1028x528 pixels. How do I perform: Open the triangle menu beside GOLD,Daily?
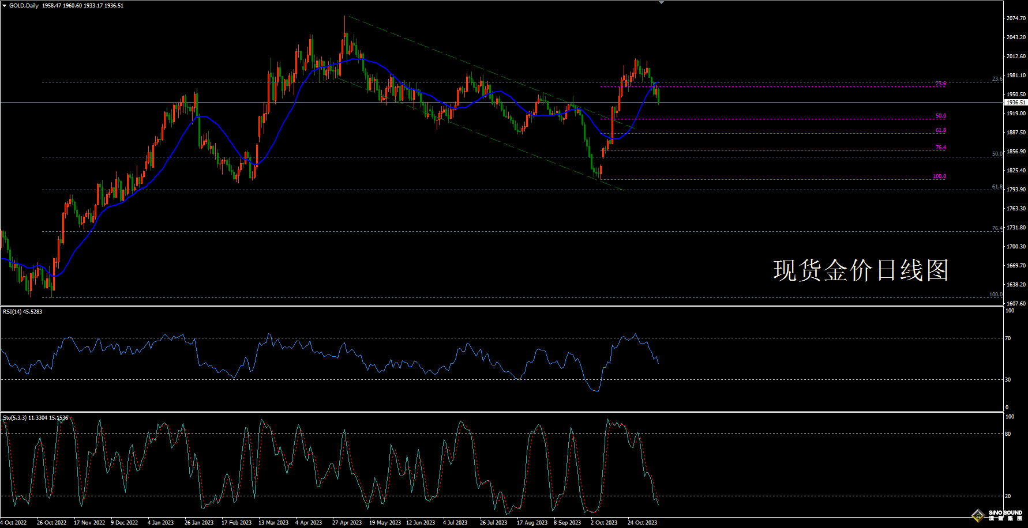click(5, 6)
